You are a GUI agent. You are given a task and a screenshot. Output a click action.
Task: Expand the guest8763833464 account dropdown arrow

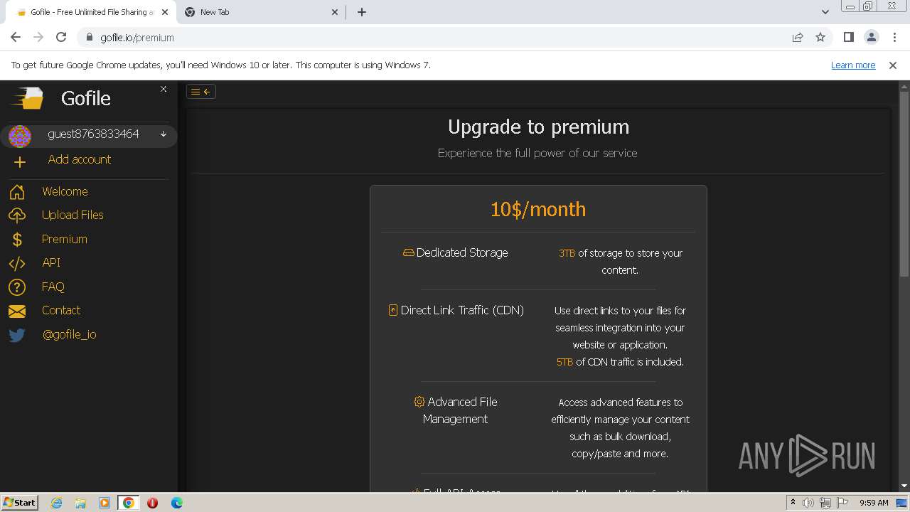coord(164,134)
